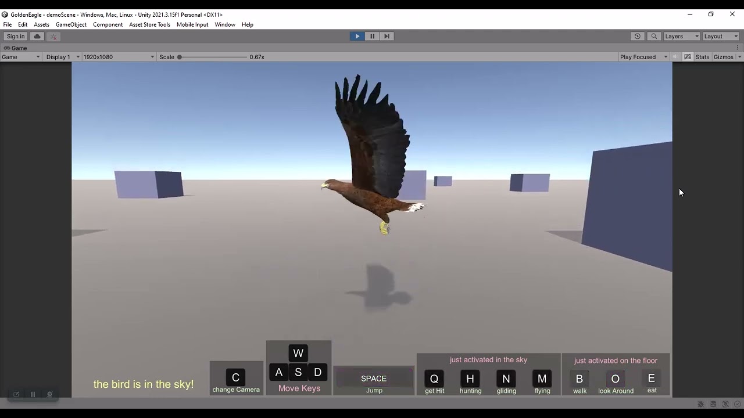Click the S move key
This screenshot has width=744, height=418.
[x=298, y=372]
